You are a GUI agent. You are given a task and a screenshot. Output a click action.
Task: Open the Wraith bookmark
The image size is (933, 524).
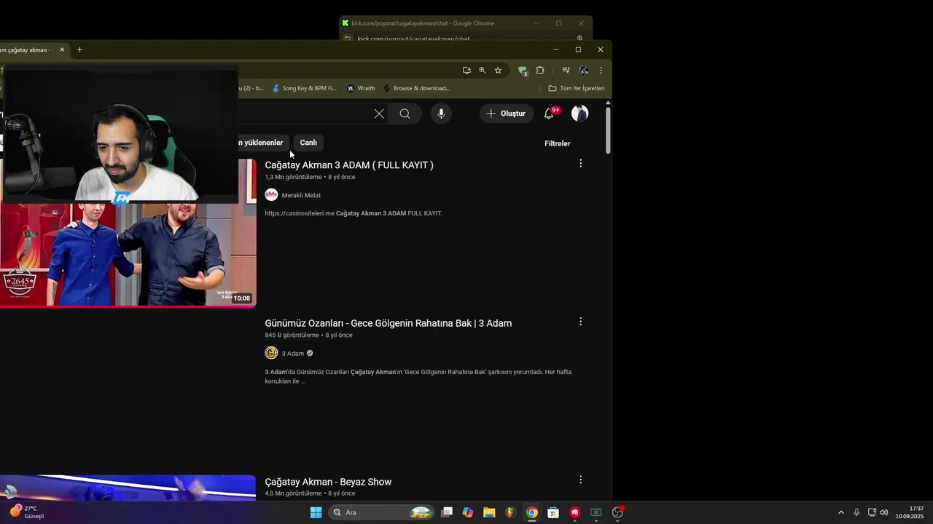tap(361, 88)
